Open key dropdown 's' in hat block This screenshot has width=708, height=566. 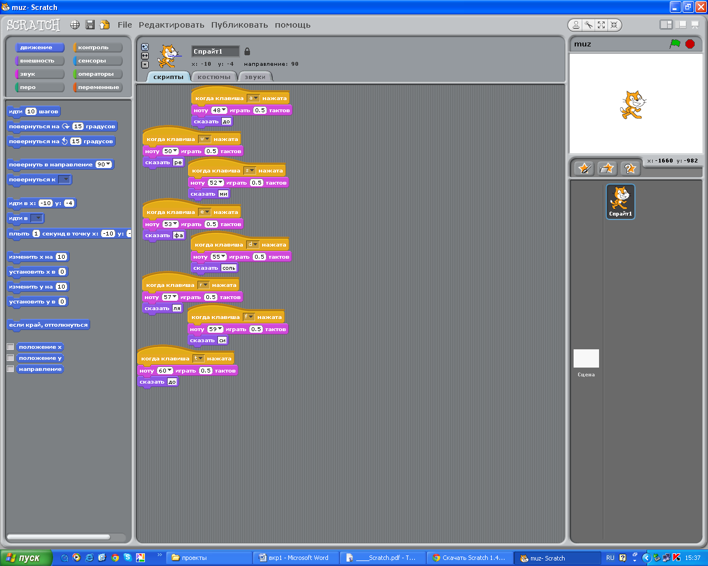pyautogui.click(x=249, y=171)
